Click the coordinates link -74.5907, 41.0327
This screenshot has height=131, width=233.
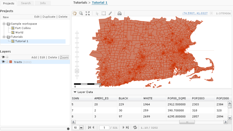click(x=195, y=13)
